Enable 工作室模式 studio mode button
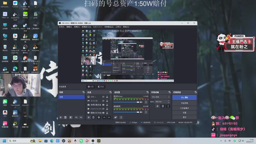 185,108
